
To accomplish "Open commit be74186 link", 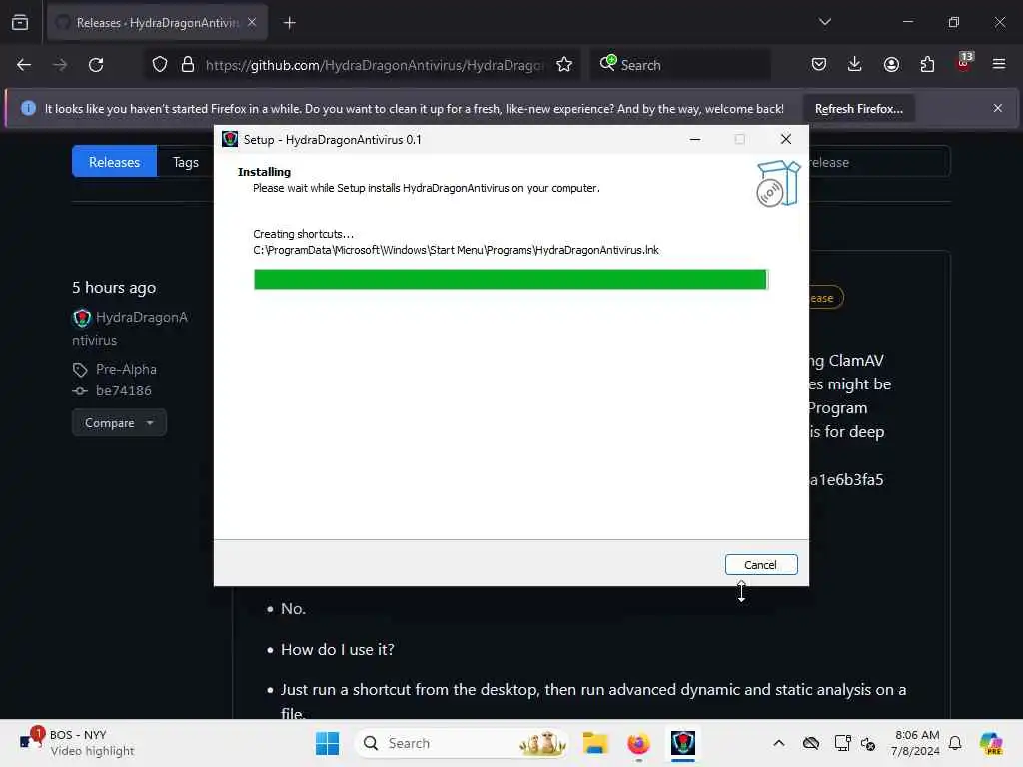I will click(123, 391).
